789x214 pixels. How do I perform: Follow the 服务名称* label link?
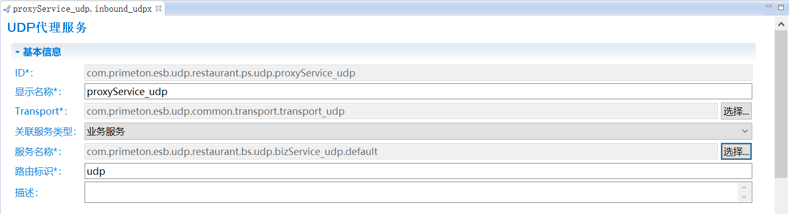coord(38,152)
